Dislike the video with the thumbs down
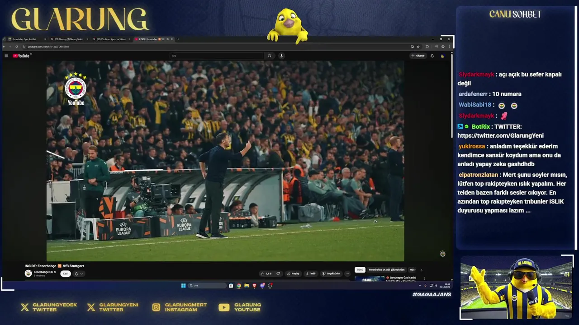579x325 pixels. pos(278,274)
